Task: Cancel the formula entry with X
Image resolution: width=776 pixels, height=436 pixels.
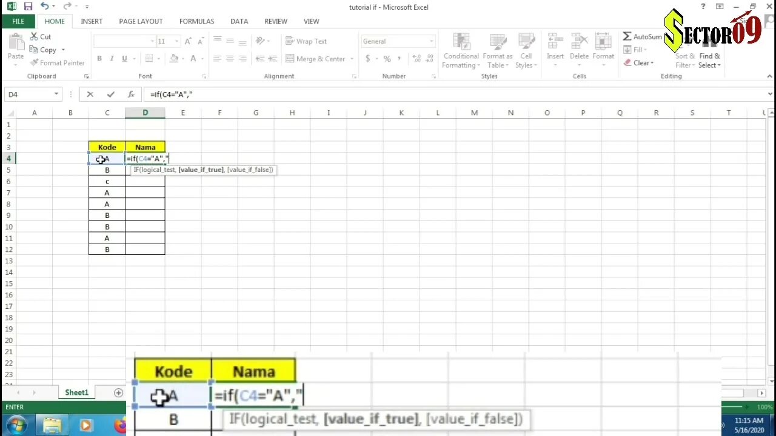Action: coord(90,94)
